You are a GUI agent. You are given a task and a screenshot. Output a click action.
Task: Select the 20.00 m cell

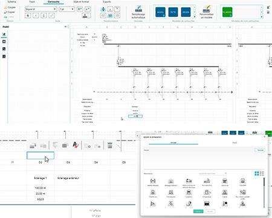40,194
